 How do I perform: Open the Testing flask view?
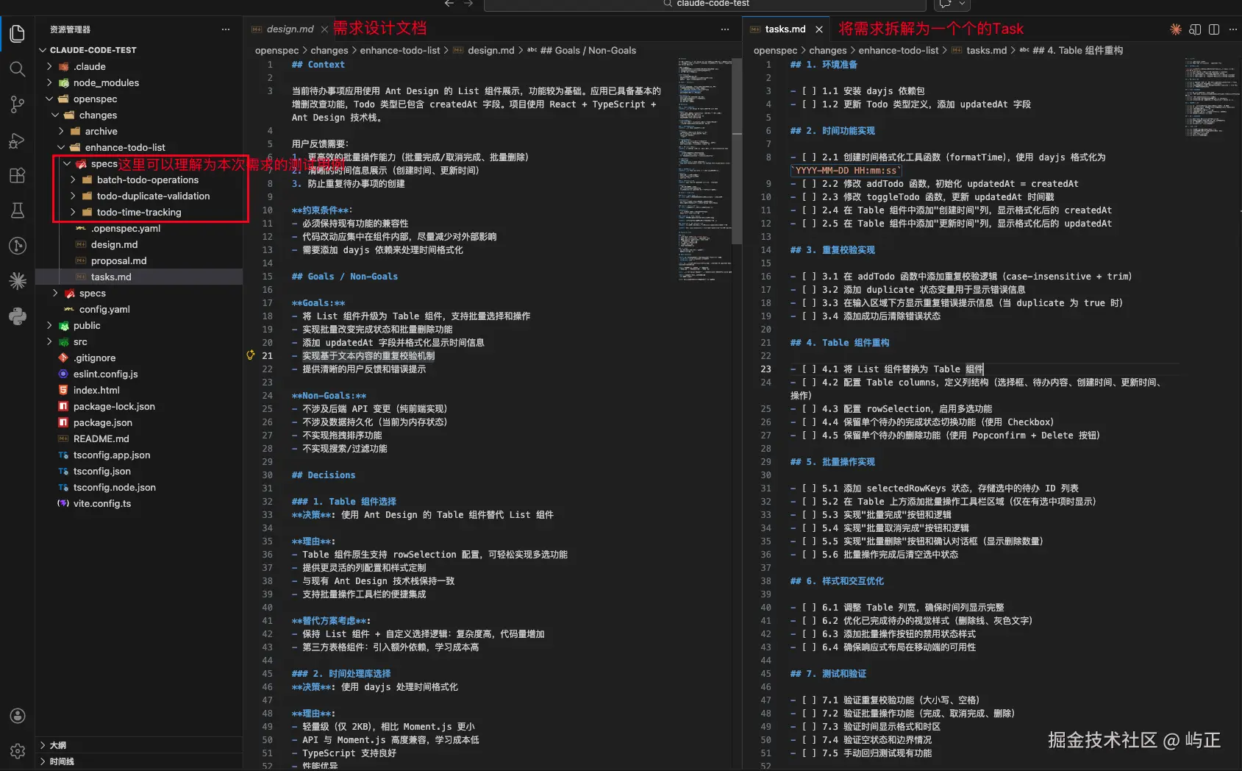coord(18,210)
